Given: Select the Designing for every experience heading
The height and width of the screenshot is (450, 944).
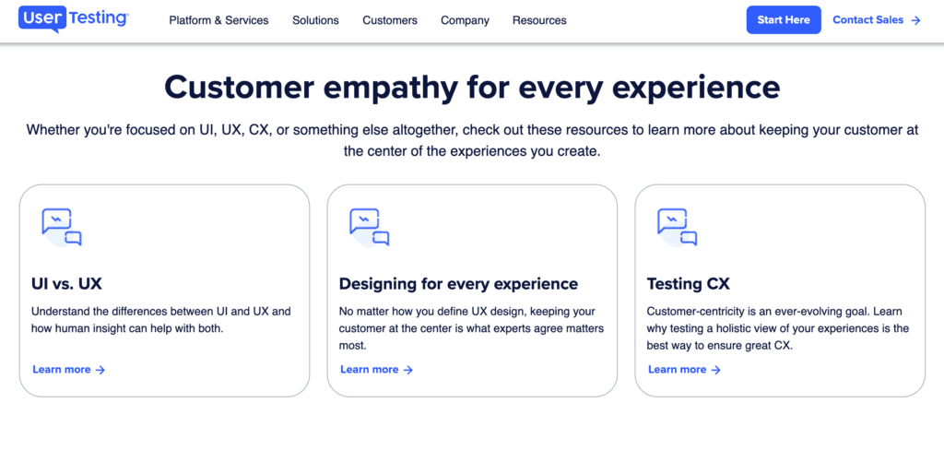Looking at the screenshot, I should tap(458, 284).
